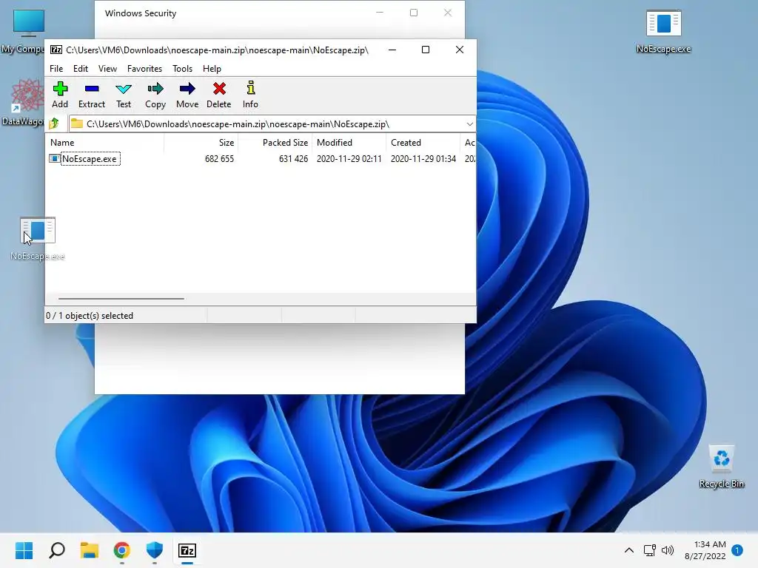Select the Recycle Bin desktop icon
This screenshot has height=568, width=758.
(721, 467)
